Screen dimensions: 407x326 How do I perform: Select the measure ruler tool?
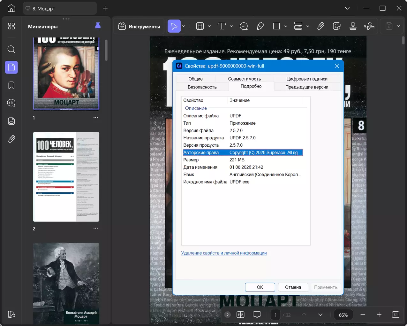(x=298, y=26)
